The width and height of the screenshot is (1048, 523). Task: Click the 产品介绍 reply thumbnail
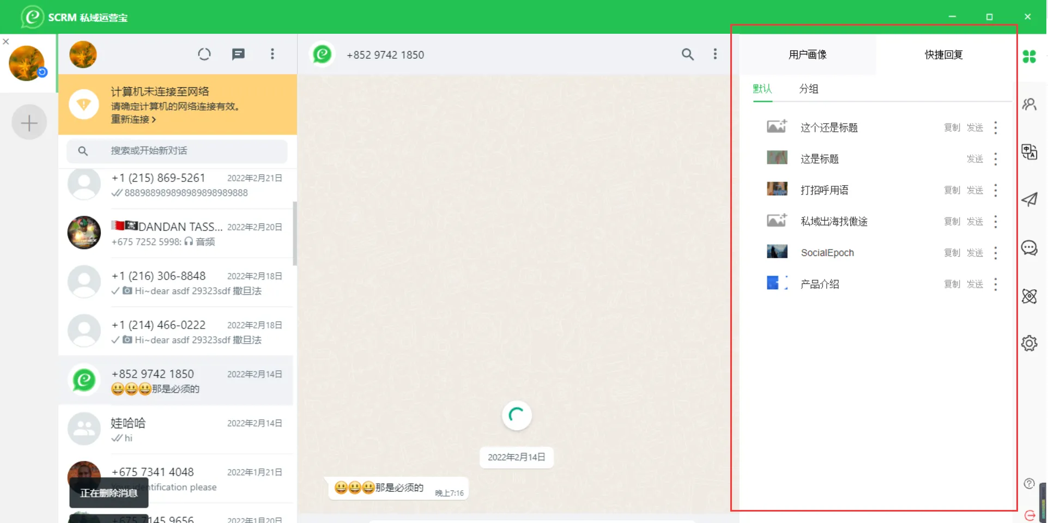click(x=777, y=283)
